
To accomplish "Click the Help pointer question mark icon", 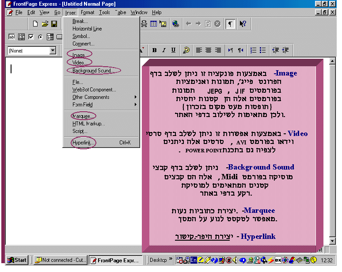I will pyautogui.click(x=243, y=23).
